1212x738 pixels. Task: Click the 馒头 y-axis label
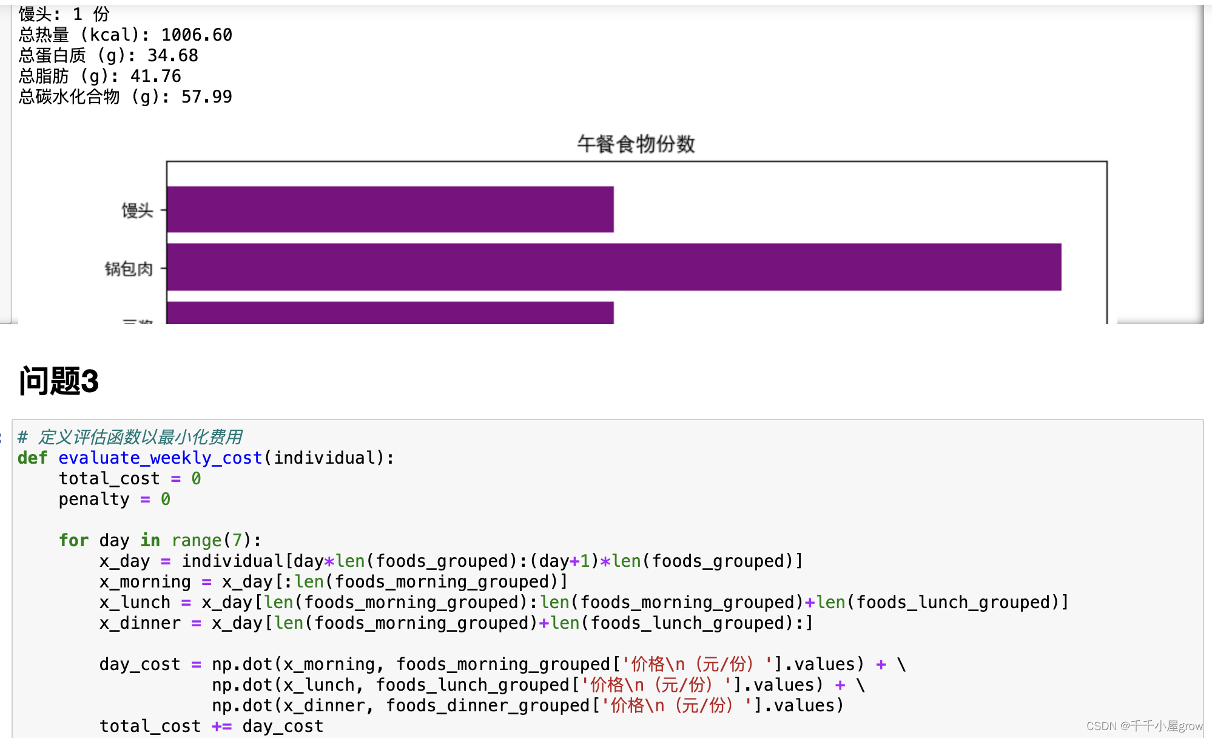coord(137,211)
